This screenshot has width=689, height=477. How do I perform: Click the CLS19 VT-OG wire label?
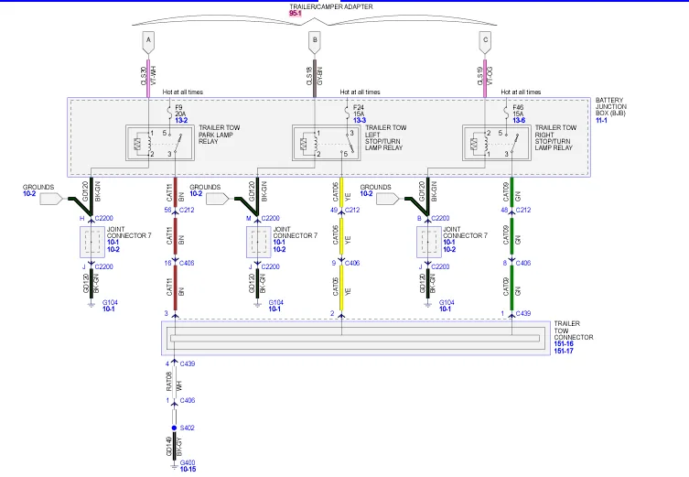click(485, 76)
